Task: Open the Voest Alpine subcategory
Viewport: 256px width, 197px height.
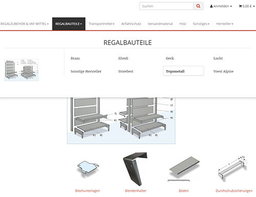Action: click(223, 71)
